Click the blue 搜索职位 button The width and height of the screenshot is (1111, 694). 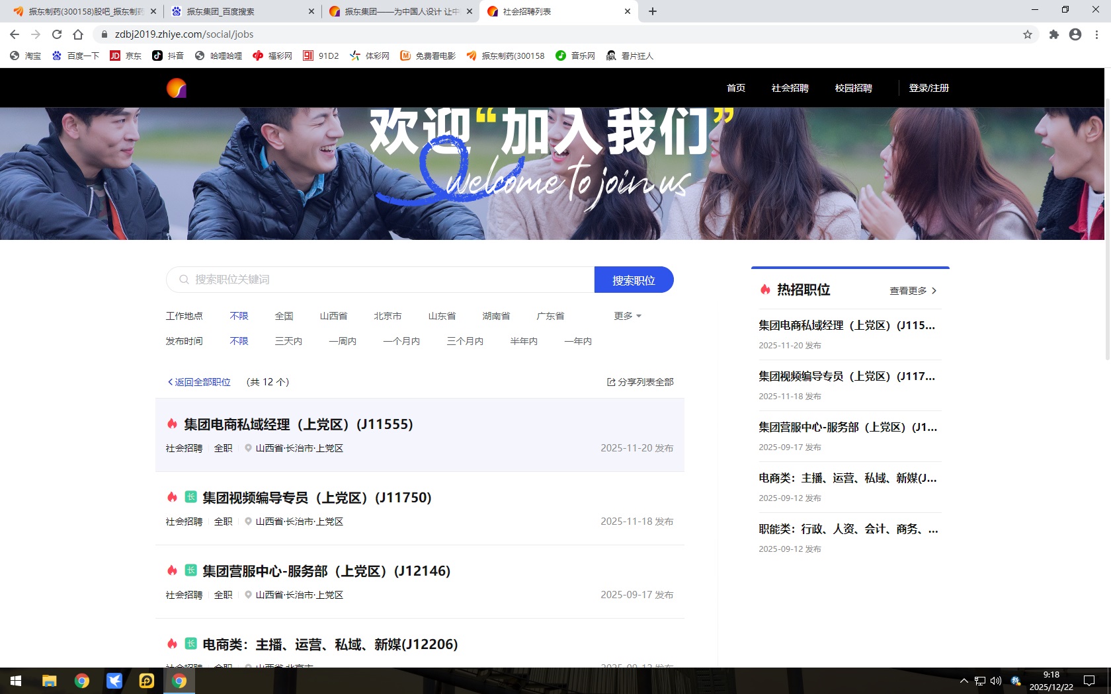coord(634,280)
